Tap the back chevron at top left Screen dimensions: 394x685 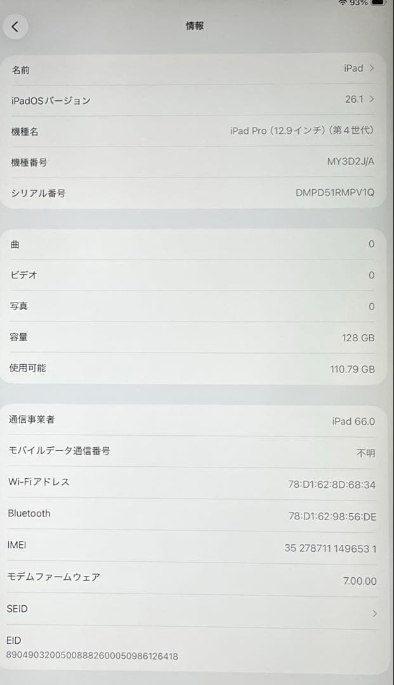(16, 26)
